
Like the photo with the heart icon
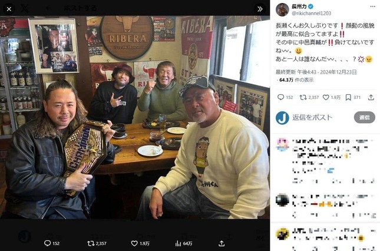pyautogui.click(x=134, y=243)
